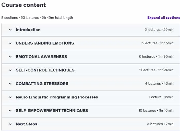Image resolution: width=180 pixels, height=131 pixels.
Task: Expand SELF-CONTROL TECHNIQUES chevron arrow
Action: [x=10, y=70]
